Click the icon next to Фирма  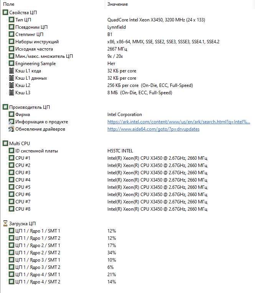coord(12,115)
